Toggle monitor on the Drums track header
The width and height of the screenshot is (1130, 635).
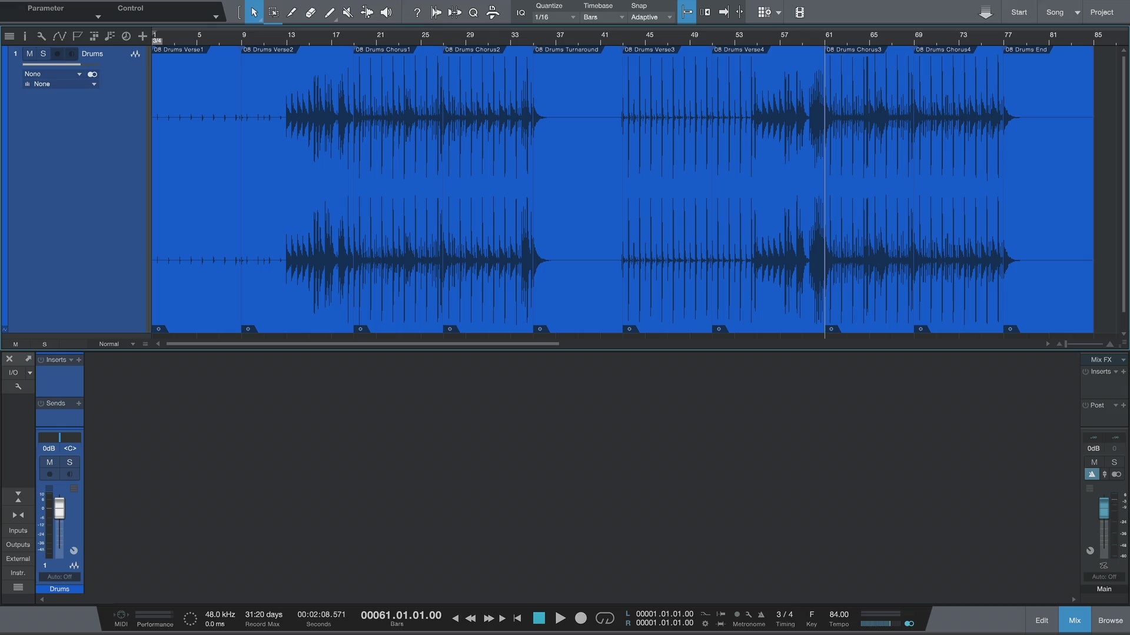(x=71, y=54)
